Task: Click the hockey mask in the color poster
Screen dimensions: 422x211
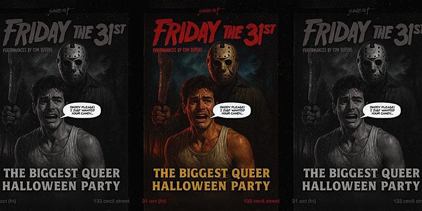Action: [x=223, y=62]
